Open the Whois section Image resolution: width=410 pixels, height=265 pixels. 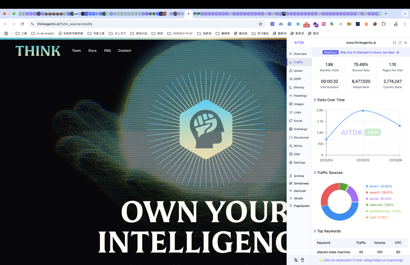pyautogui.click(x=296, y=146)
